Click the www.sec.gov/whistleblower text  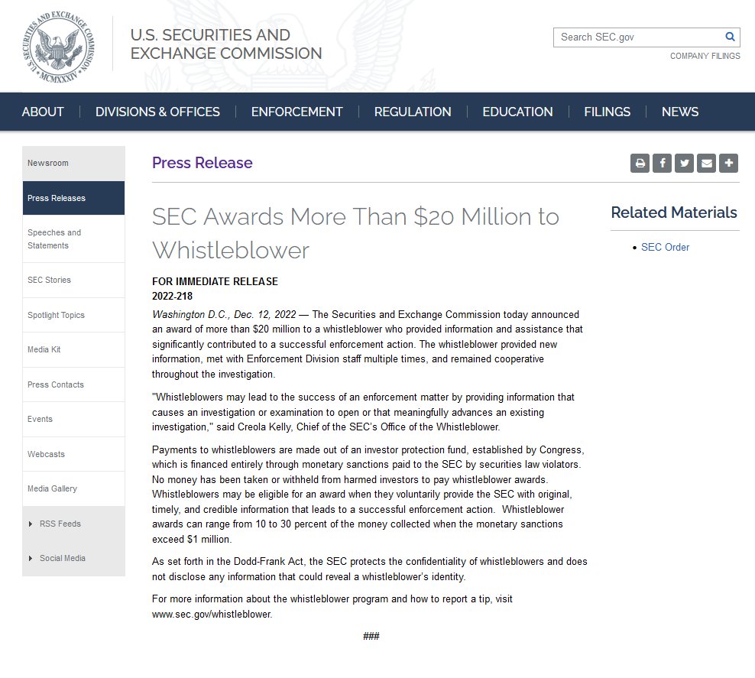212,614
